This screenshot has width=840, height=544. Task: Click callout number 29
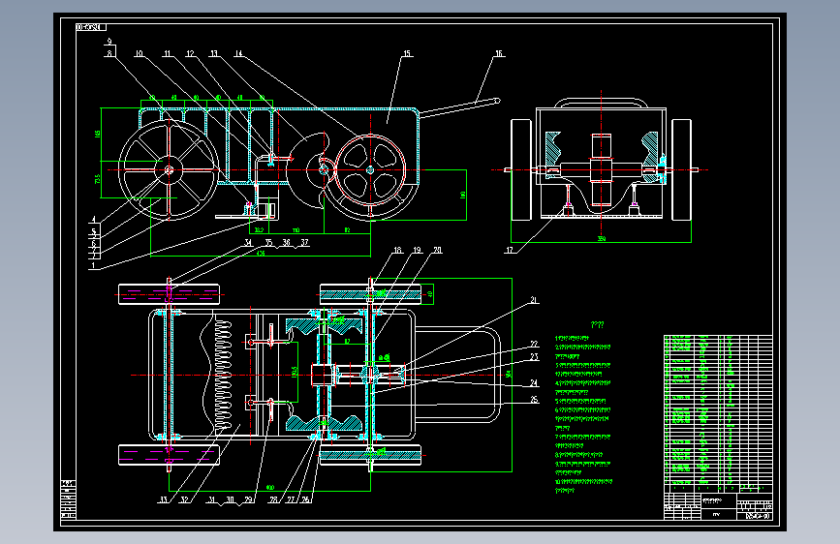pos(249,499)
